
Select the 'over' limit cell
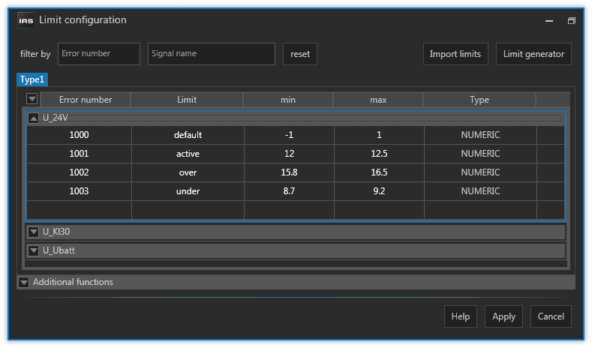[188, 172]
